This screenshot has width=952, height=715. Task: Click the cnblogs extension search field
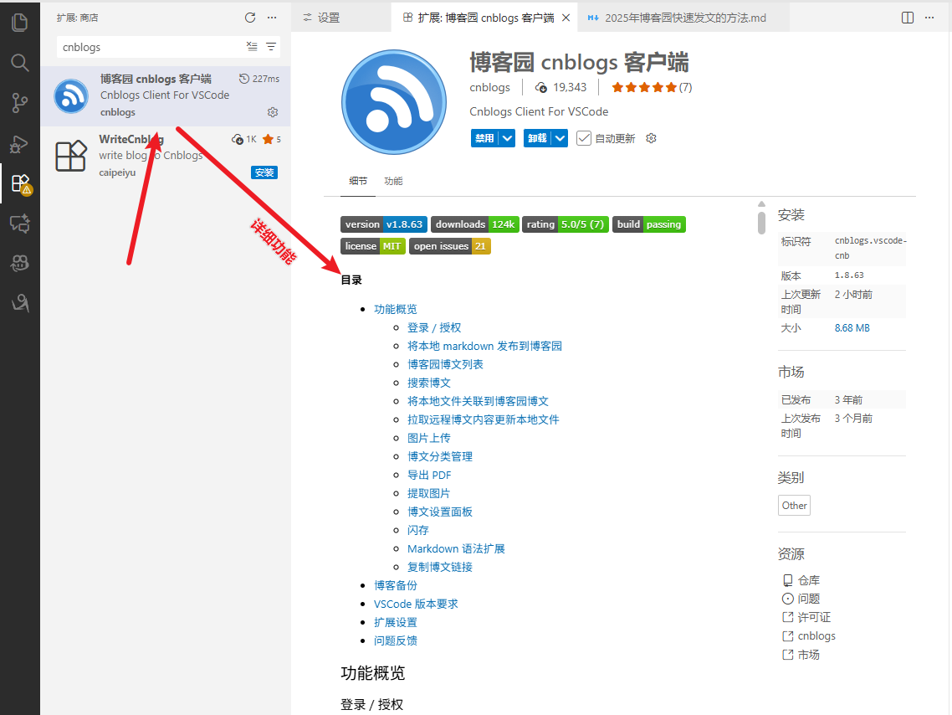point(151,47)
